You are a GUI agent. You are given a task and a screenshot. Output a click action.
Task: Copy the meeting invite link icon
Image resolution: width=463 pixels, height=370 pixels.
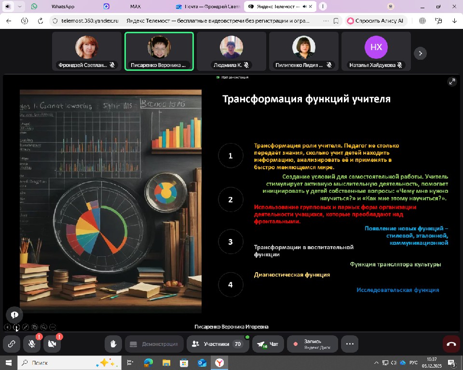11,344
